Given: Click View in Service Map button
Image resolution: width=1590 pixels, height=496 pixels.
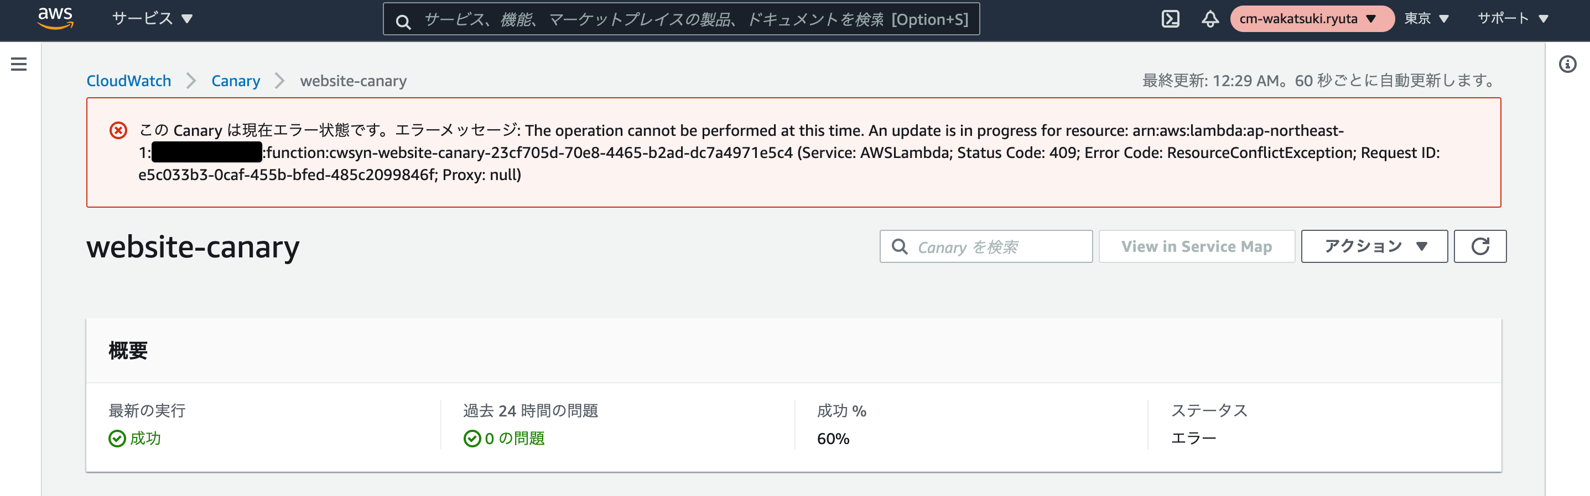Looking at the screenshot, I should point(1196,246).
